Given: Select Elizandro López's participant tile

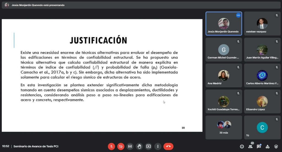Looking at the screenshot, I should click(x=262, y=102).
